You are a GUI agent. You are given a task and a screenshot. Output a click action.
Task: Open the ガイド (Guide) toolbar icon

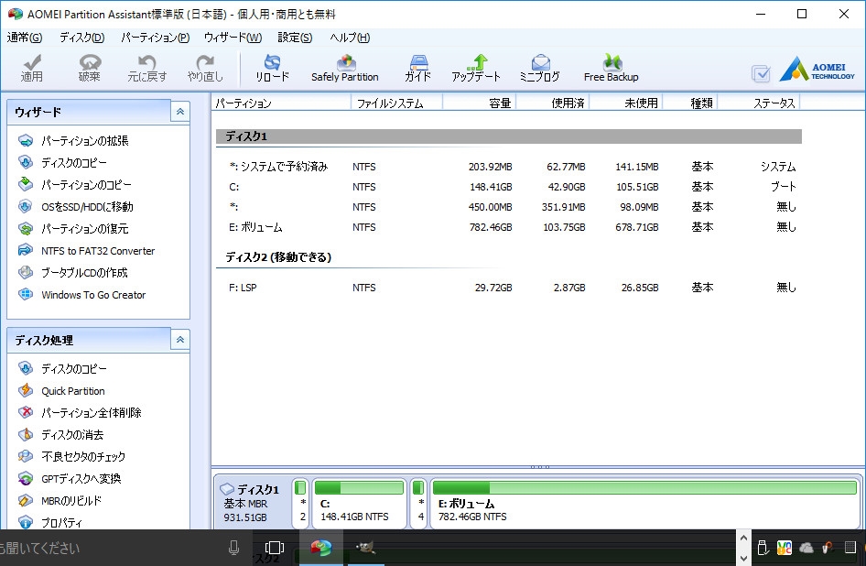pyautogui.click(x=418, y=69)
